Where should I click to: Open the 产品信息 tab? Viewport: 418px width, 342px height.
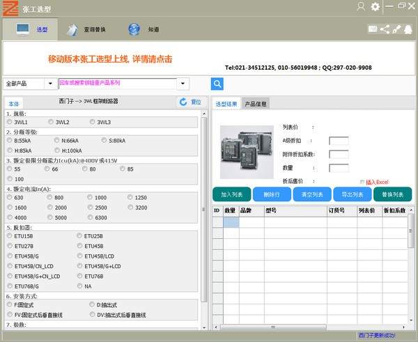(x=255, y=104)
